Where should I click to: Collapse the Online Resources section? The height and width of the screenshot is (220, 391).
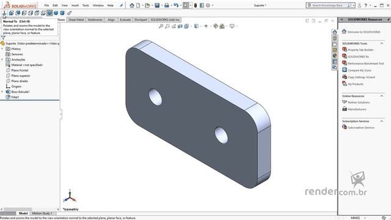coord(382,96)
